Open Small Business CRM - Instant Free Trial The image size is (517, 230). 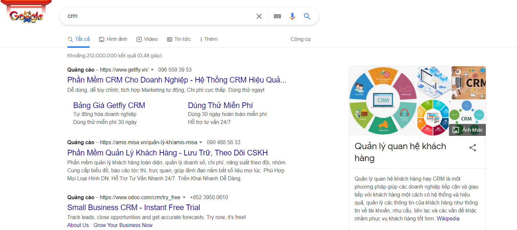133,207
